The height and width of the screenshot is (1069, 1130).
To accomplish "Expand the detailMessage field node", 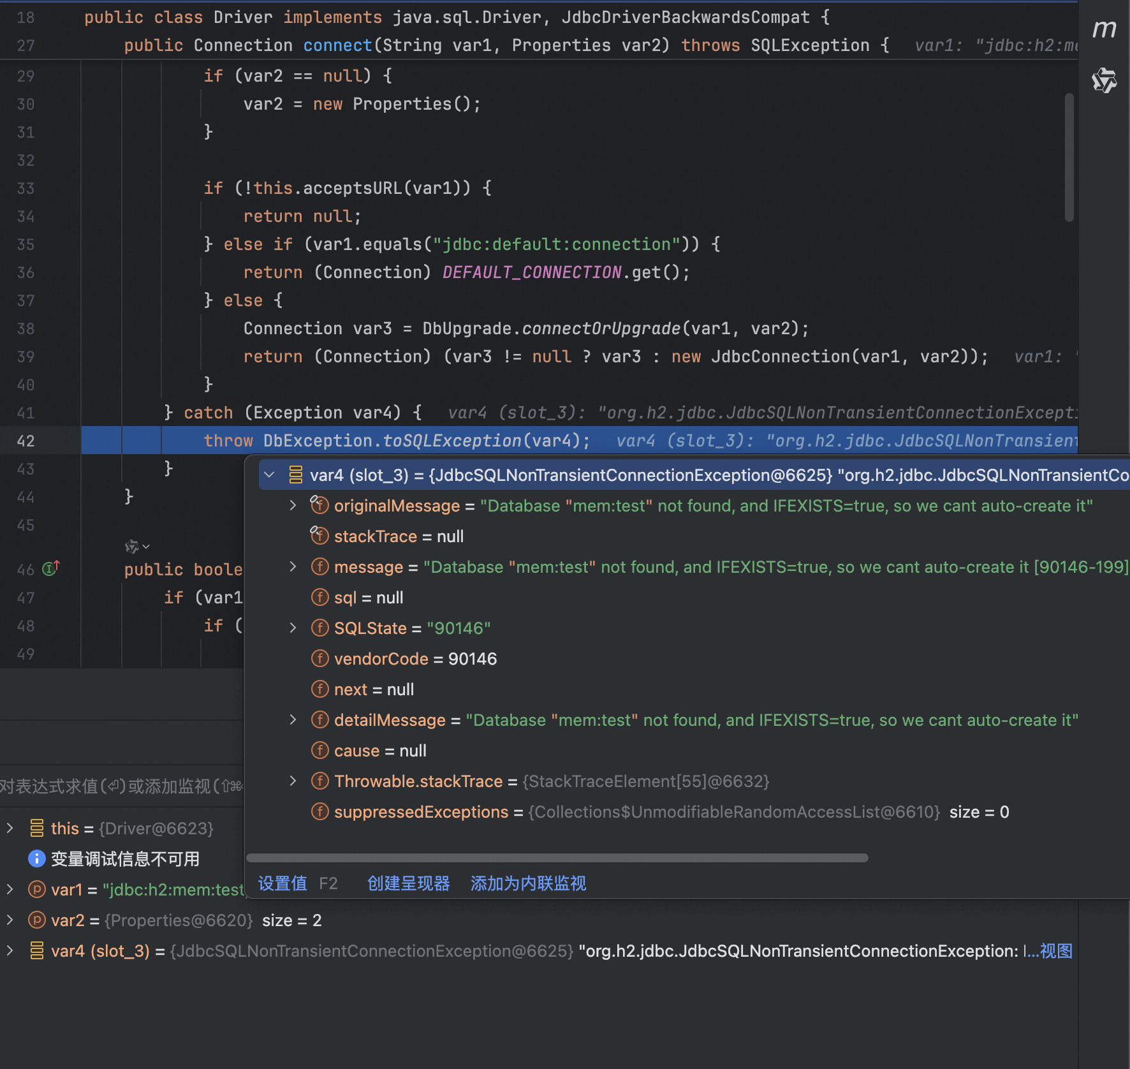I will (293, 719).
